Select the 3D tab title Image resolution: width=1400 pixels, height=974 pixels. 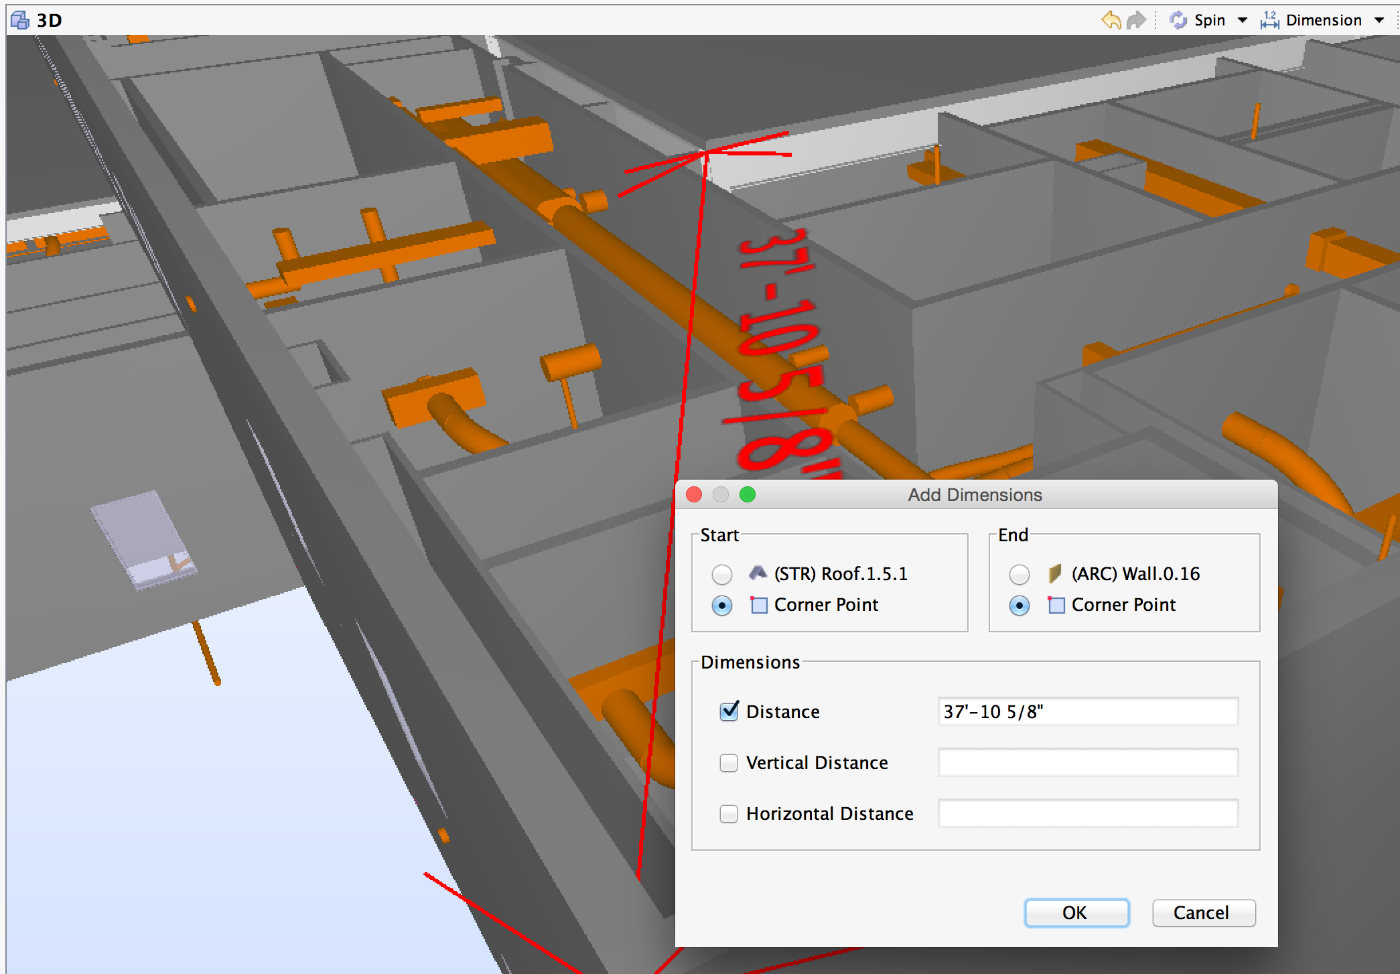[49, 20]
